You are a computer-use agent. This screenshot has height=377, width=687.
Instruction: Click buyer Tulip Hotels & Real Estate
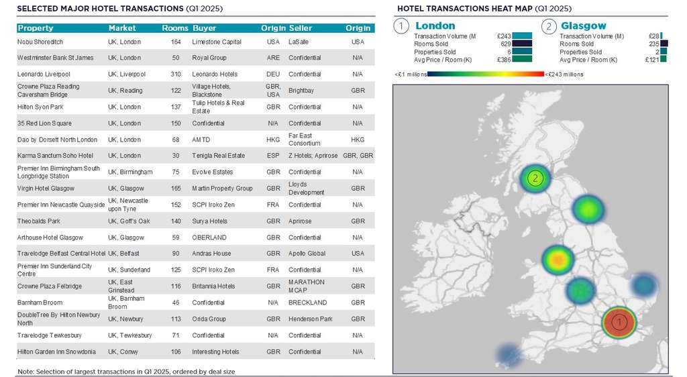point(218,107)
